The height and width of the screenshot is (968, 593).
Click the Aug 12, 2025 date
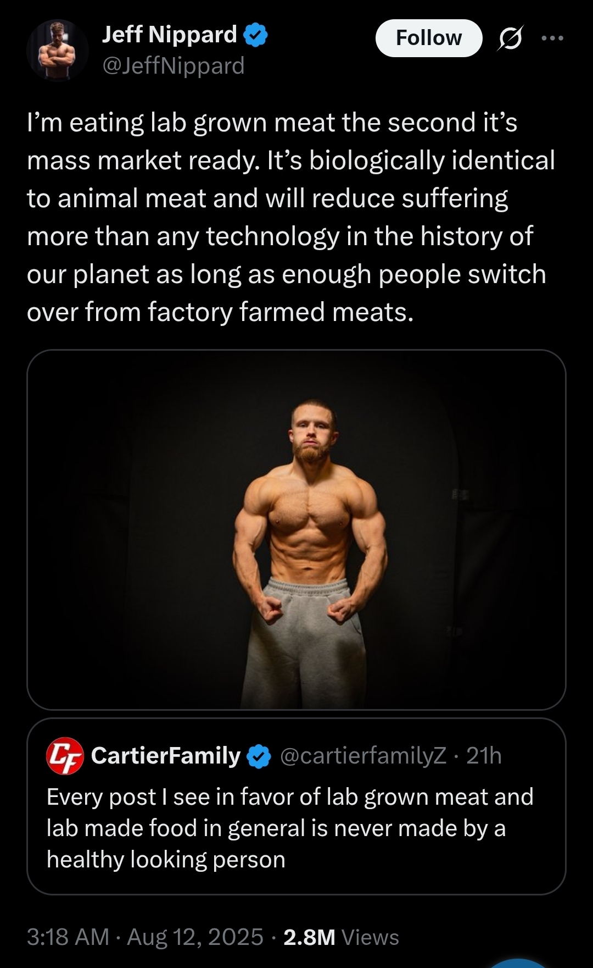click(195, 937)
